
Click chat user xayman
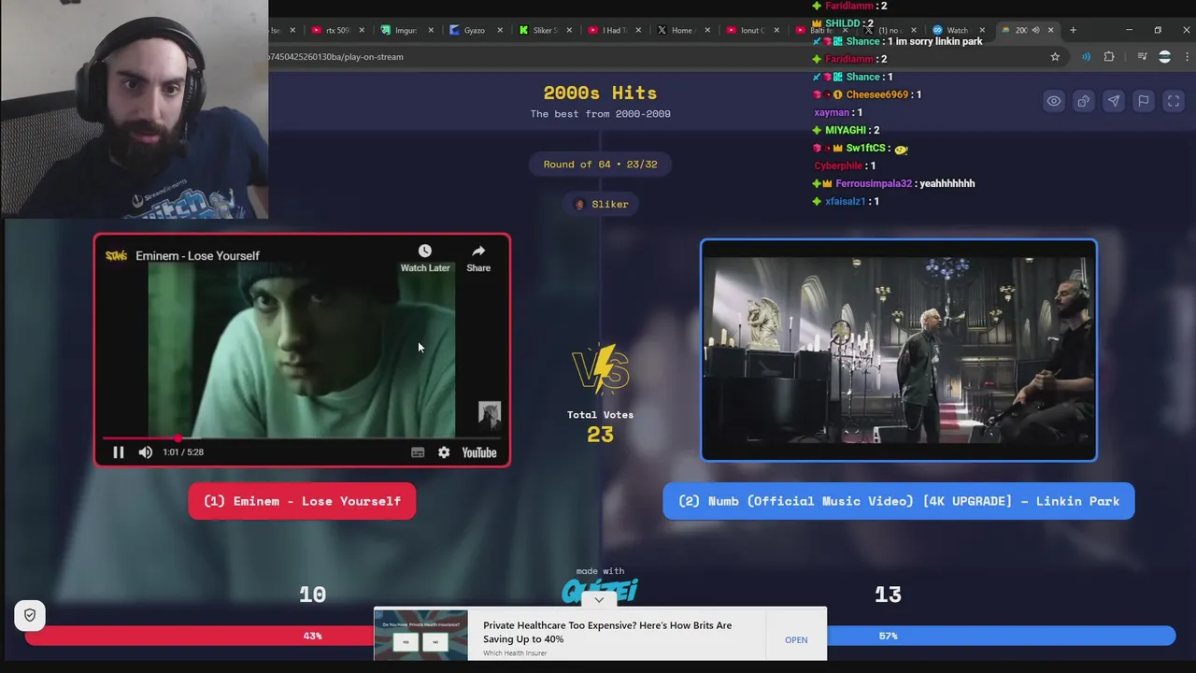pyautogui.click(x=832, y=113)
